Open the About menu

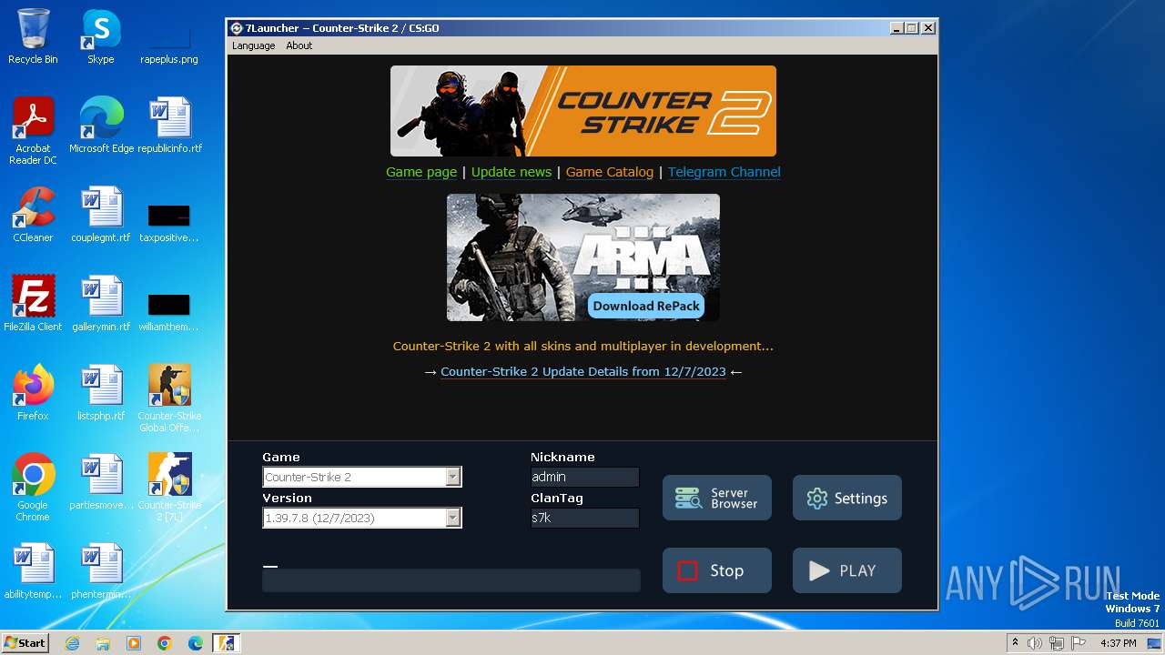click(x=299, y=45)
